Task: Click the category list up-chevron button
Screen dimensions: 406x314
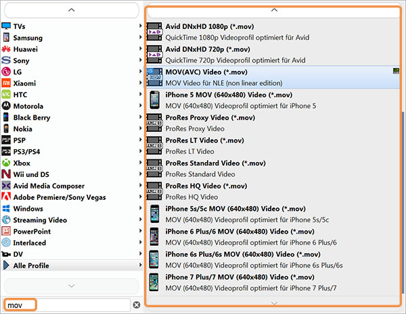Action: click(72, 10)
